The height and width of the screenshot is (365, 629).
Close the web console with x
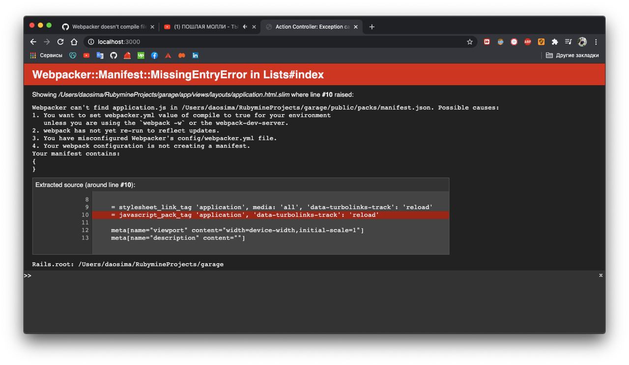600,275
